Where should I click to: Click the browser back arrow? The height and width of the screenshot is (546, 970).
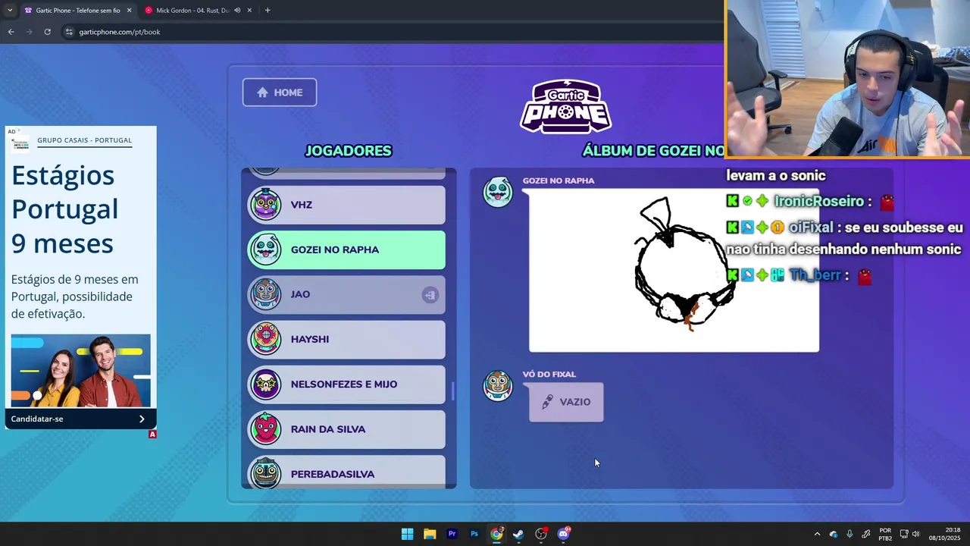point(11,32)
